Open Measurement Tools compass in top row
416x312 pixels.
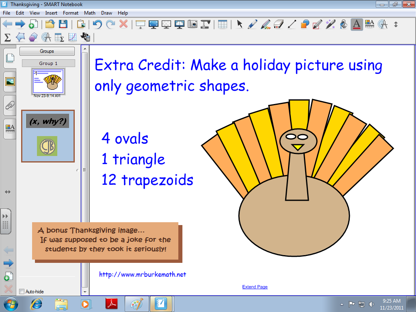383,24
